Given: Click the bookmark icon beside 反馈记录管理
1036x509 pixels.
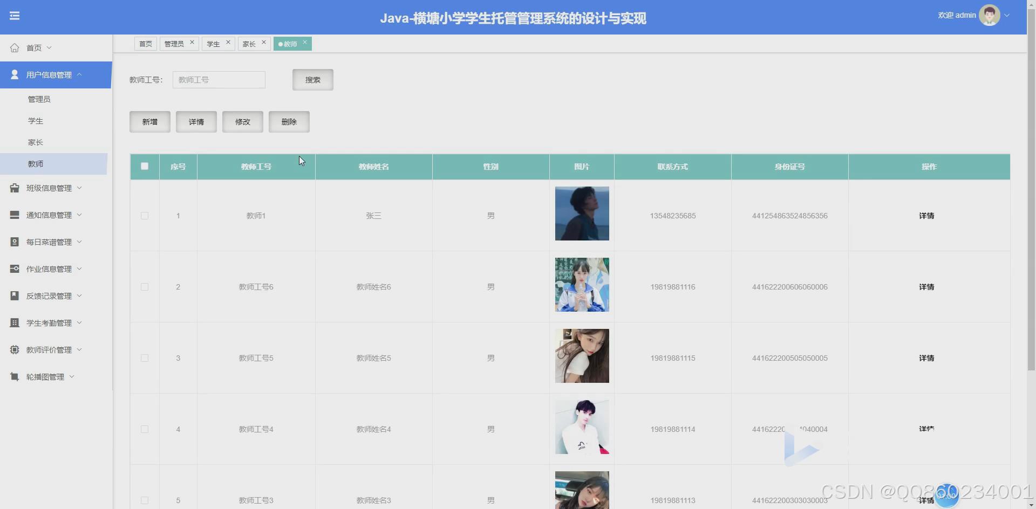Looking at the screenshot, I should [x=15, y=295].
